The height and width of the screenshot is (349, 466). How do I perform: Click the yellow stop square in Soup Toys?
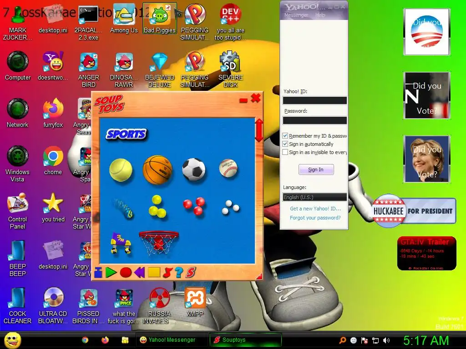click(x=154, y=273)
